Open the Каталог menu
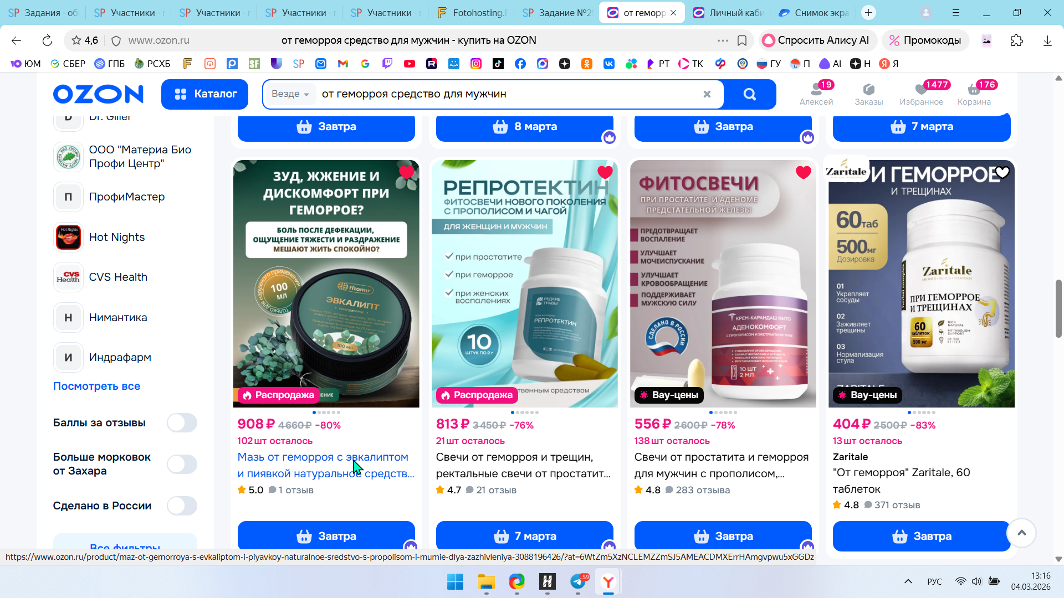Viewport: 1064px width, 598px height. point(204,94)
